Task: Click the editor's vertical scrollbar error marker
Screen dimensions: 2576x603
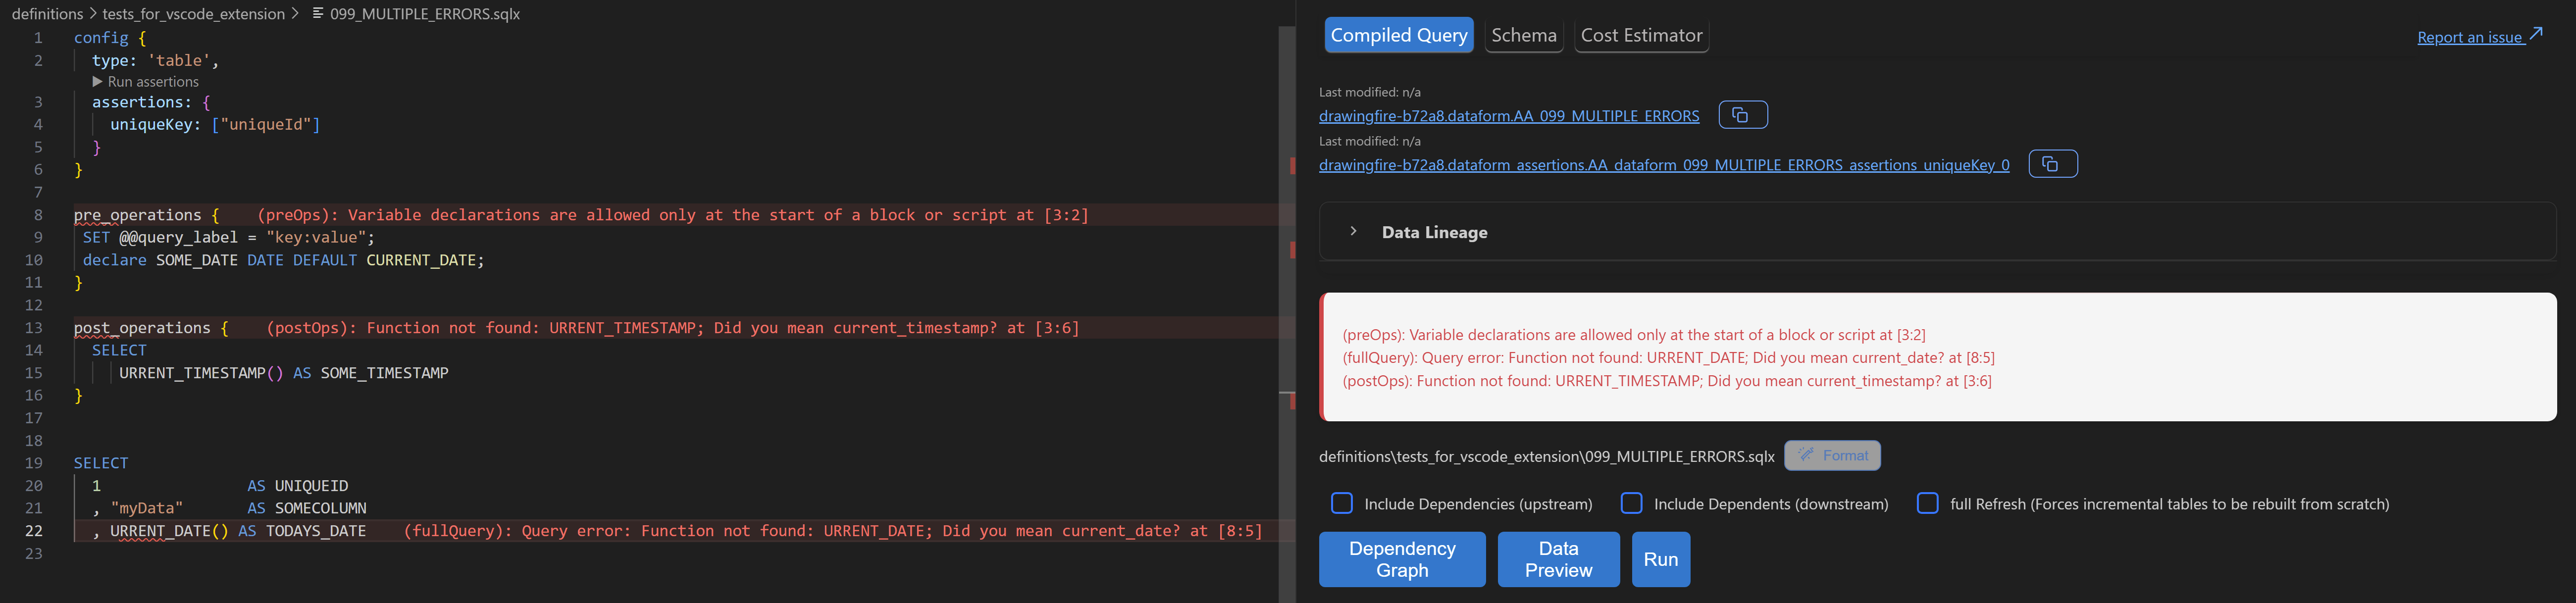Action: click(1292, 166)
